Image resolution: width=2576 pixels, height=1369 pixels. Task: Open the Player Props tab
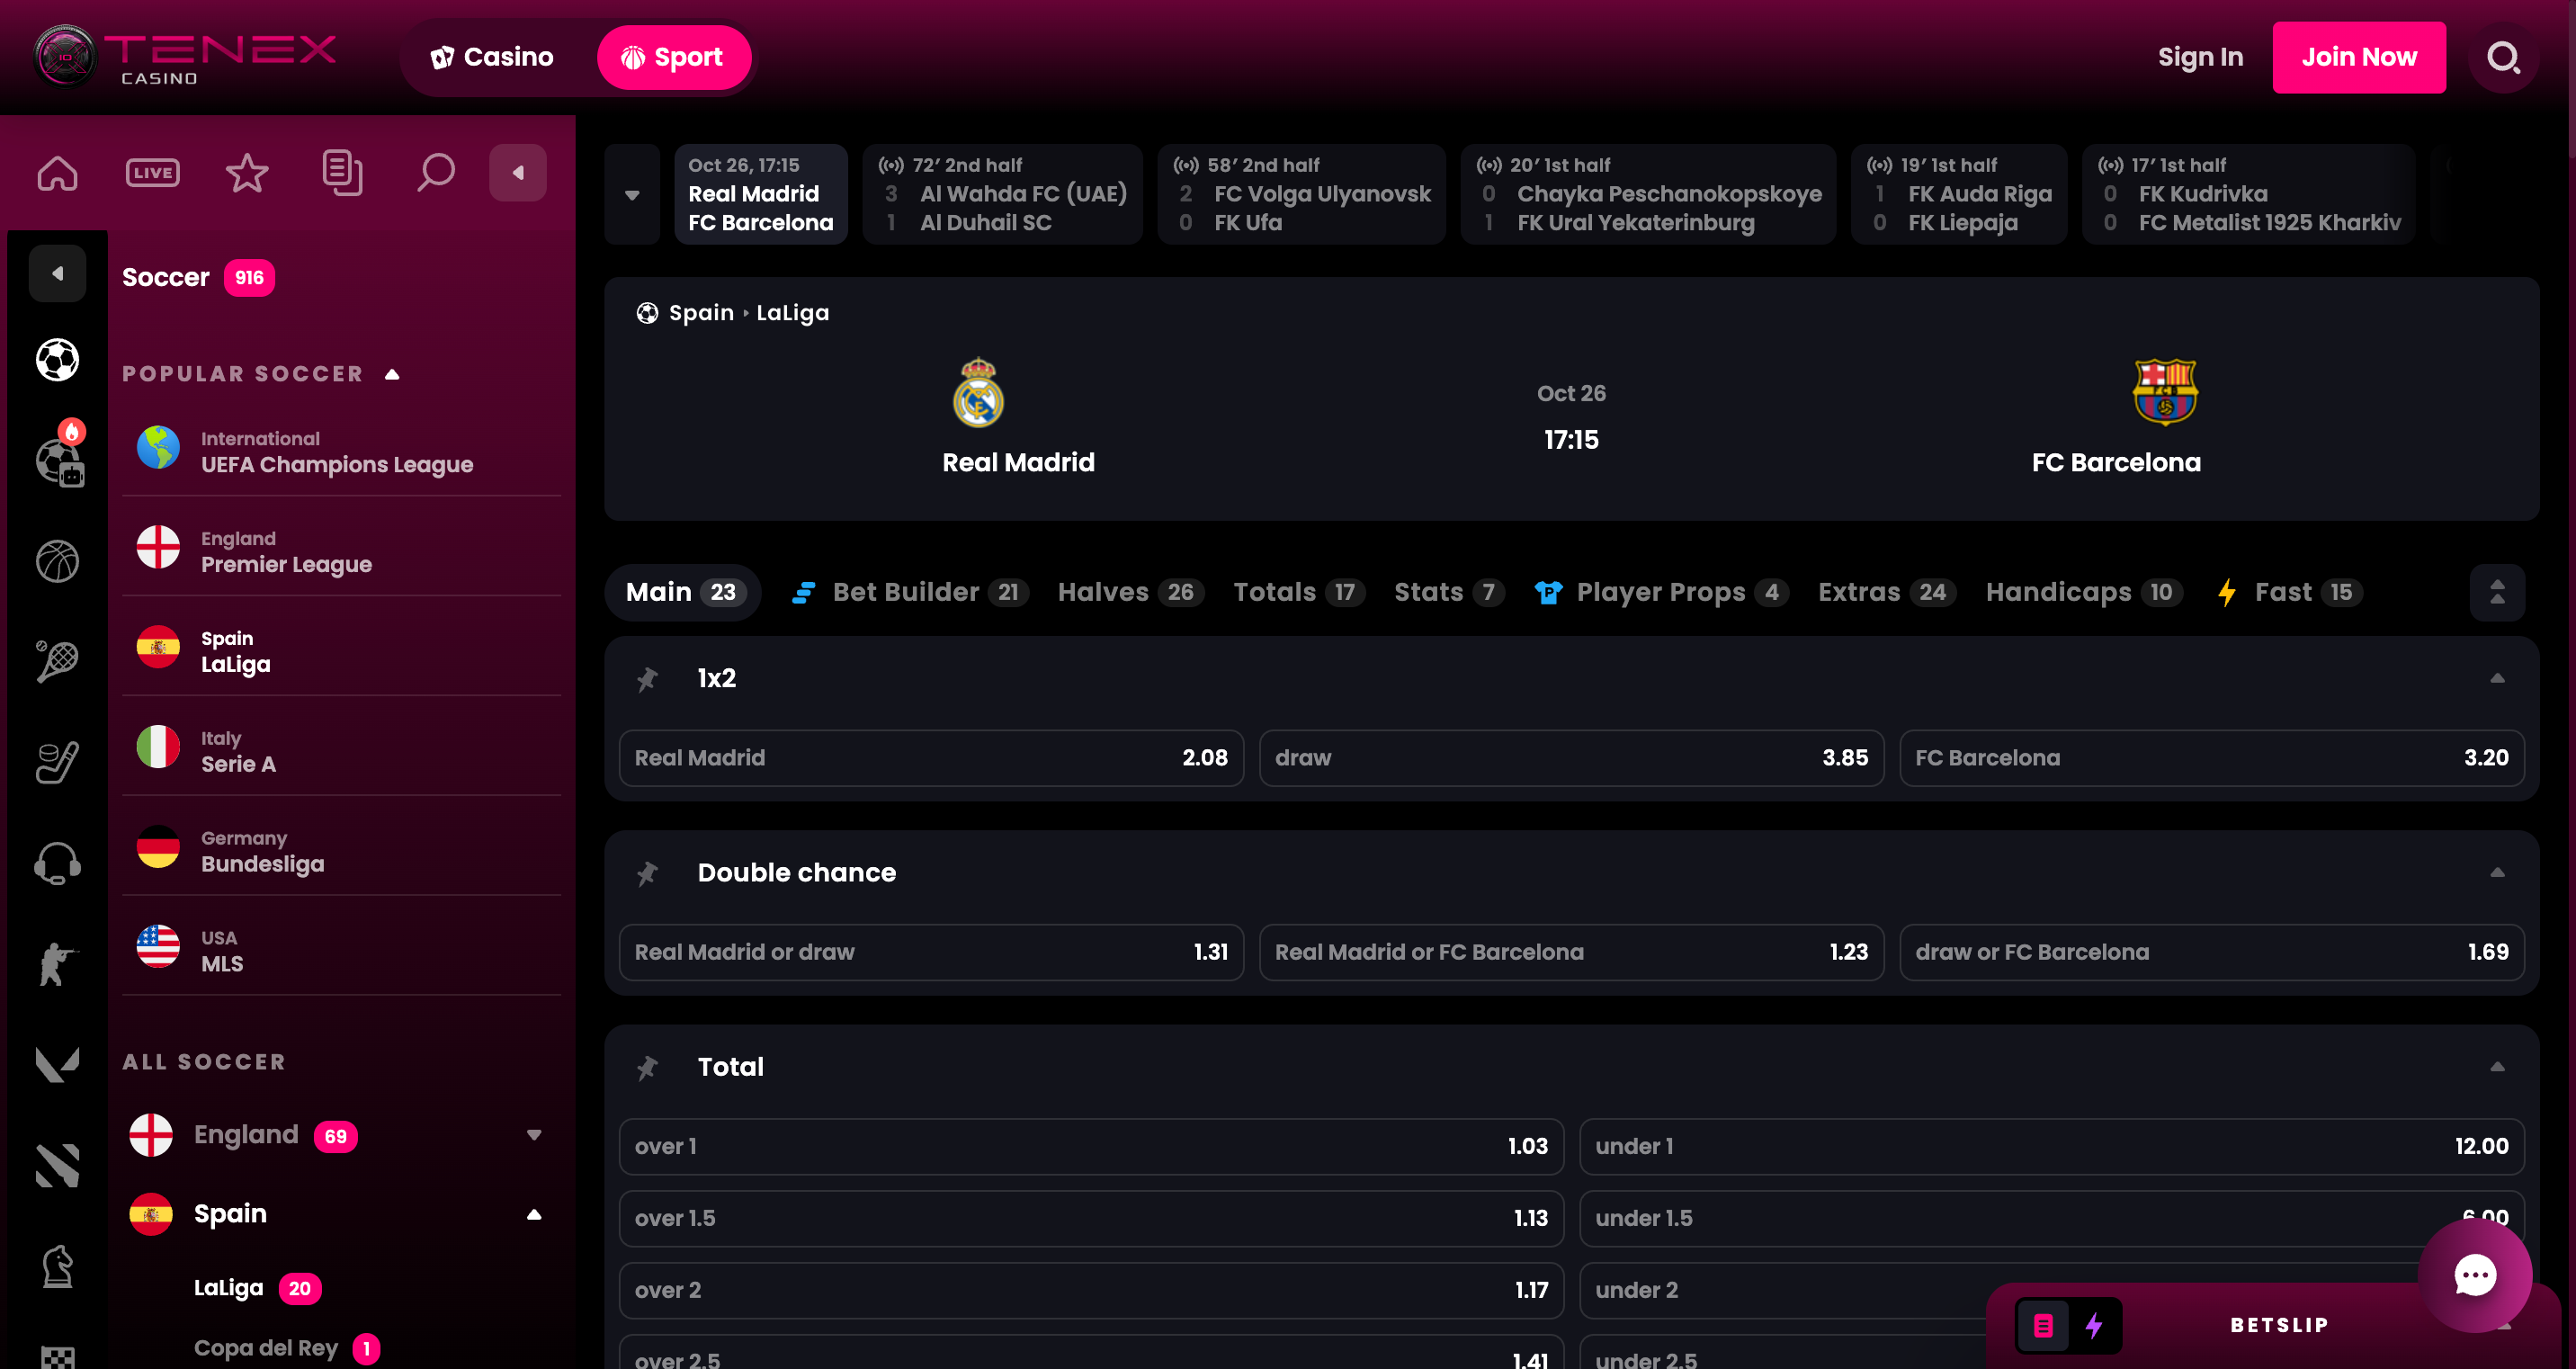(x=1661, y=592)
